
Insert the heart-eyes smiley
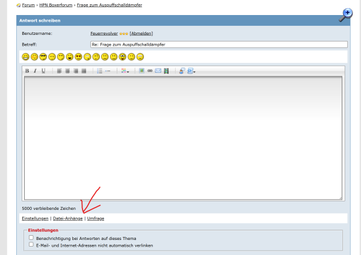point(78,57)
